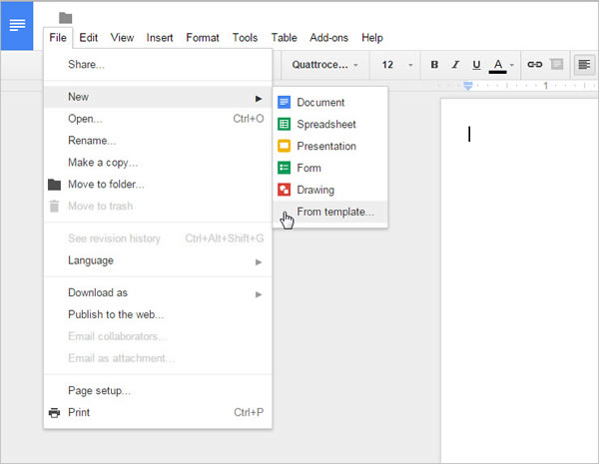Click the insert link icon

click(534, 65)
